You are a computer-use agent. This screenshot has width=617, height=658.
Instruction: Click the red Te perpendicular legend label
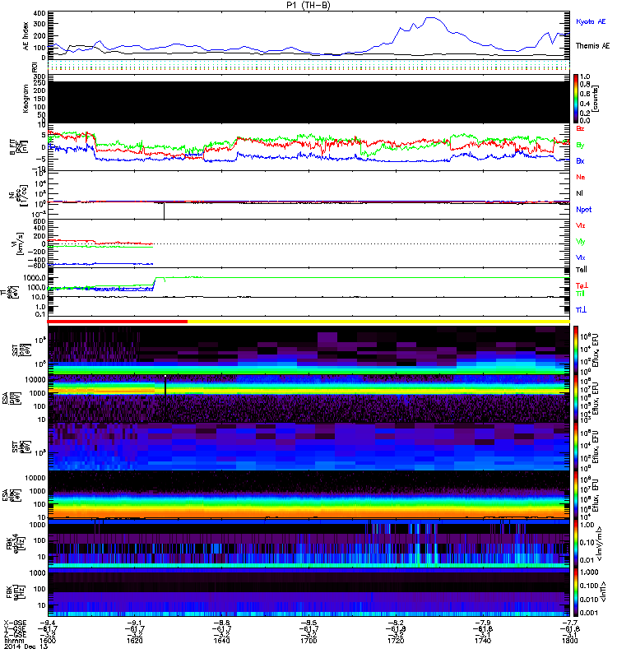(x=582, y=285)
